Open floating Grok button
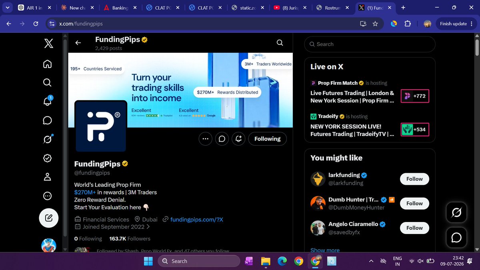 [456, 213]
